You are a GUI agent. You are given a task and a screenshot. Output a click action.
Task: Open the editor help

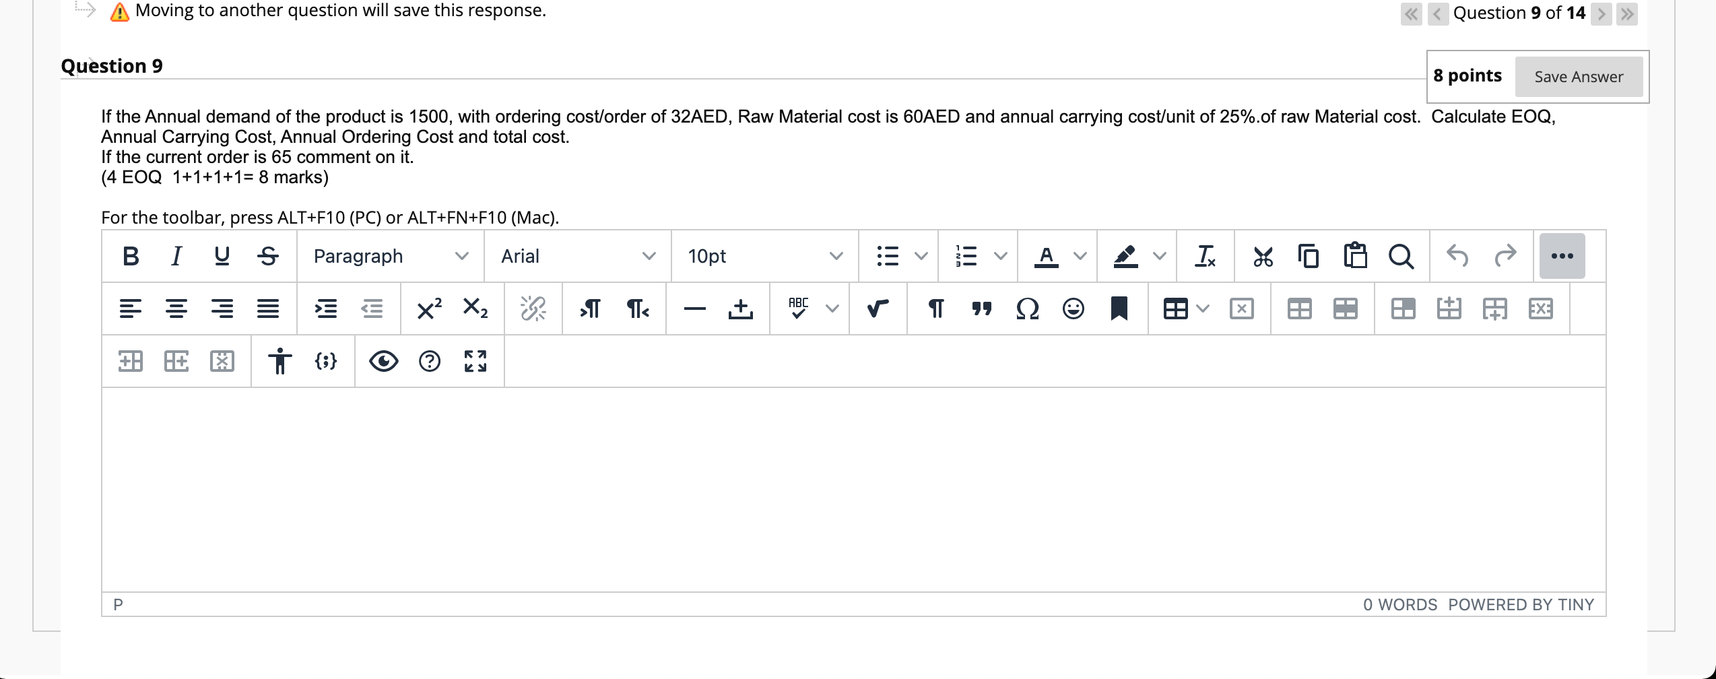430,361
